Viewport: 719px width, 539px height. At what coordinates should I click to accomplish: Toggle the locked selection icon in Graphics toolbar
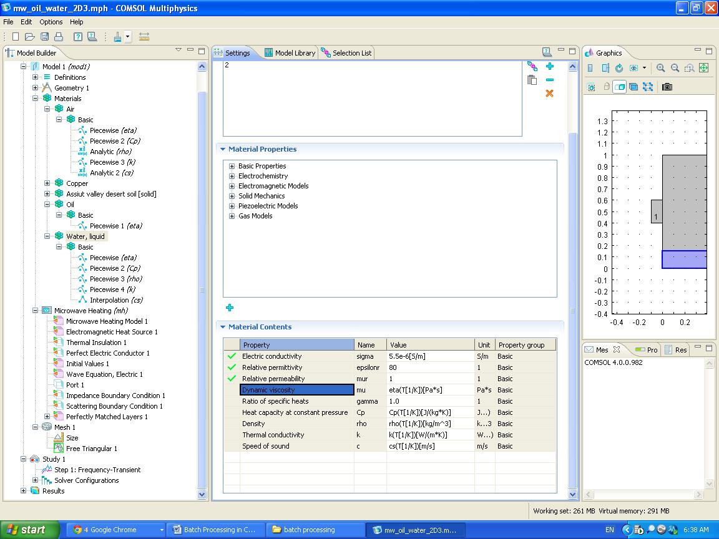pos(606,86)
